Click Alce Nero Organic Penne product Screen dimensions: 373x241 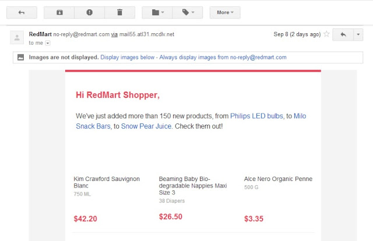(278, 179)
